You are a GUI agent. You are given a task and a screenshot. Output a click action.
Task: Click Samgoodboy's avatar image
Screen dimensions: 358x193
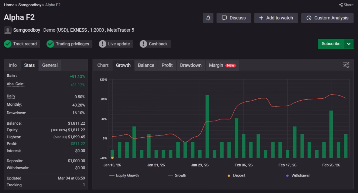pos(8,30)
